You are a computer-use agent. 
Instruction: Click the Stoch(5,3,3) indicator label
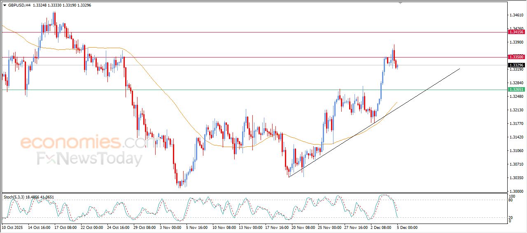tap(14, 197)
